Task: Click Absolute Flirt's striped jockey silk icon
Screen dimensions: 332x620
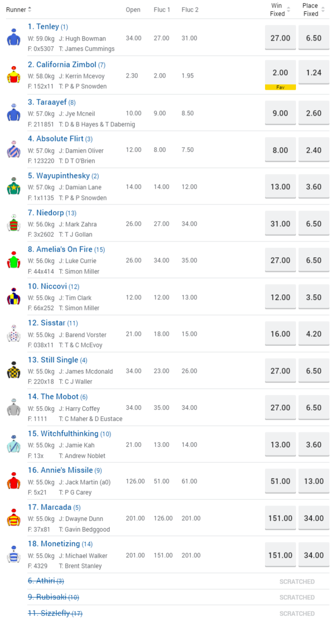Action: [14, 149]
